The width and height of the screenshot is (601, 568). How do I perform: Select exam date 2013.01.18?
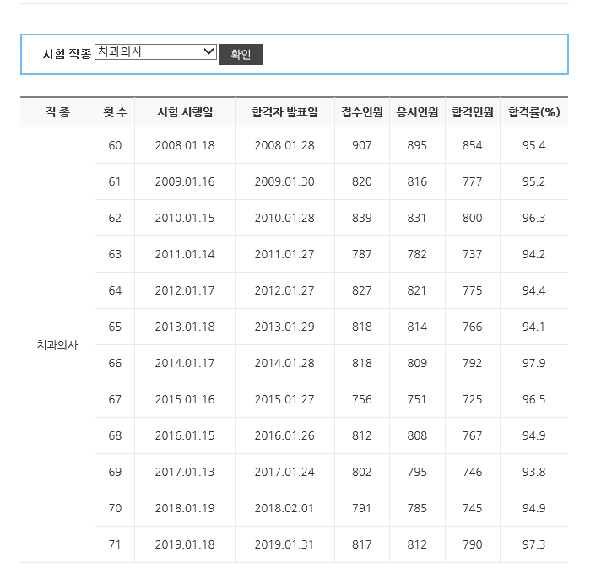click(185, 327)
